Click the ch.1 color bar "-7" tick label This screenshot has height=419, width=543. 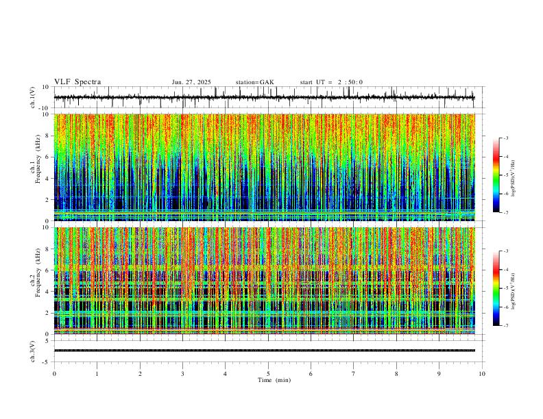(x=505, y=213)
